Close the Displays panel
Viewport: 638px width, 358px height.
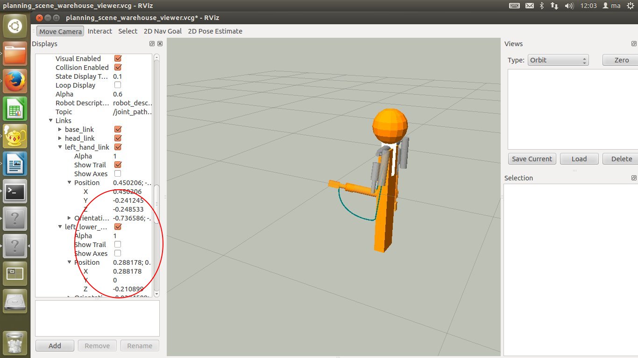[x=160, y=44]
